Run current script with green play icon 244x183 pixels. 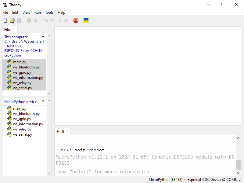[29, 20]
